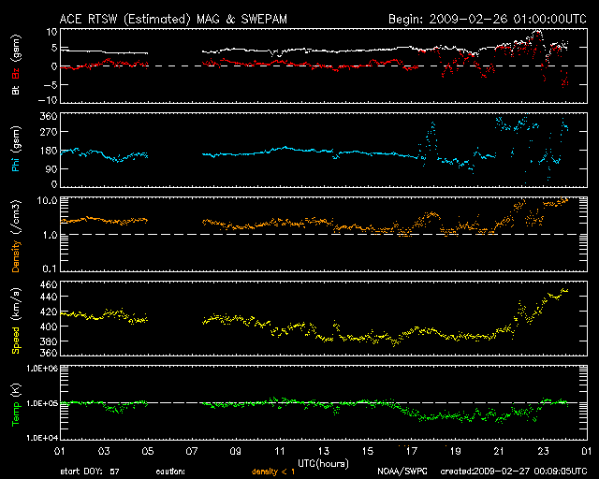Click the 90 tick on the Phi axis
Viewport: 599px width, 479px height.
(51, 168)
